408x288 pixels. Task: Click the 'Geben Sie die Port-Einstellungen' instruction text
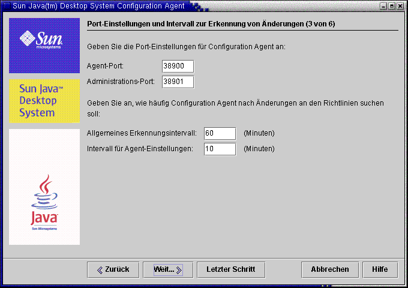[187, 47]
